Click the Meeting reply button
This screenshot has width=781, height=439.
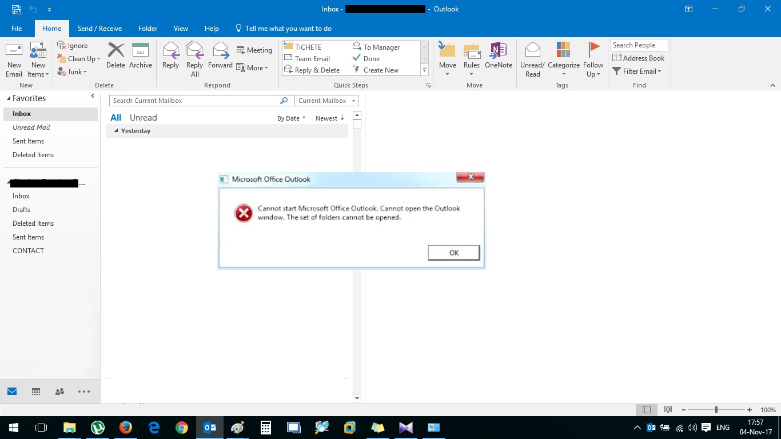254,50
